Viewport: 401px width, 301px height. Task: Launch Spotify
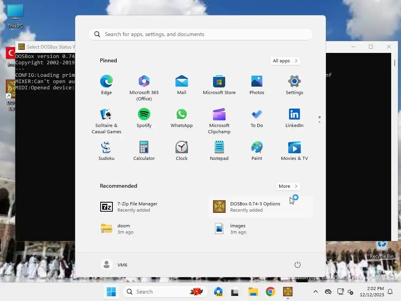(144, 118)
